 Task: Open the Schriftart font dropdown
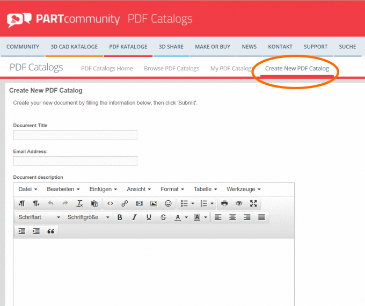click(39, 217)
